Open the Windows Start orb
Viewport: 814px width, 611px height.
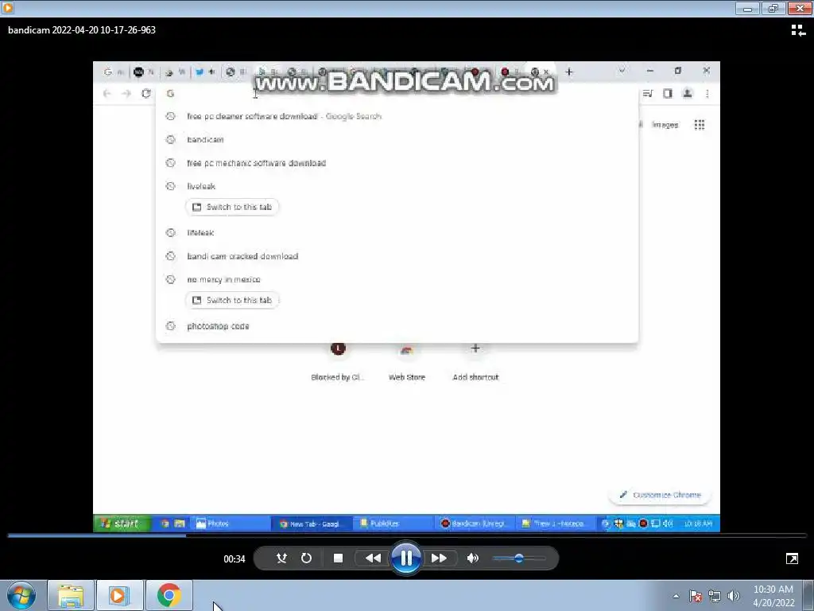click(21, 595)
